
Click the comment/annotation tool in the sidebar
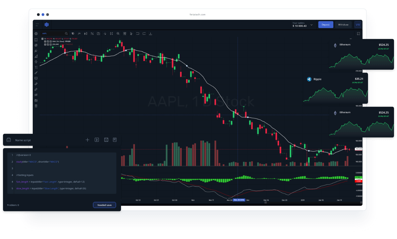(x=36, y=78)
